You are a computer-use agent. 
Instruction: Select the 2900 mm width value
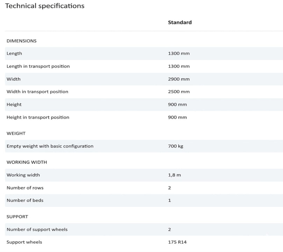178,79
